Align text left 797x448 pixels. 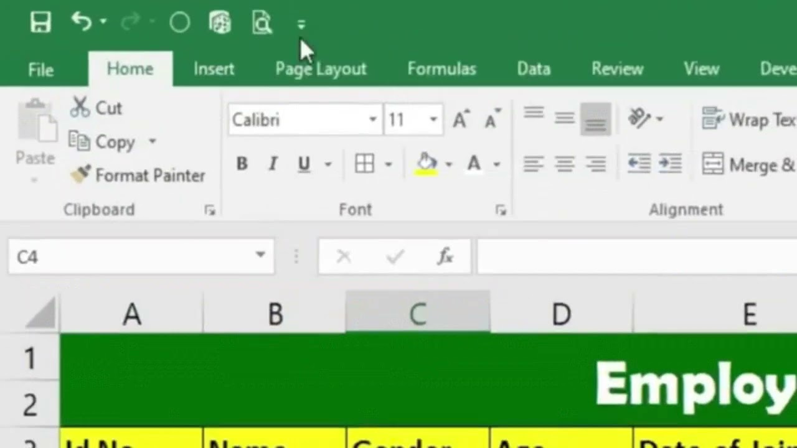pyautogui.click(x=534, y=164)
